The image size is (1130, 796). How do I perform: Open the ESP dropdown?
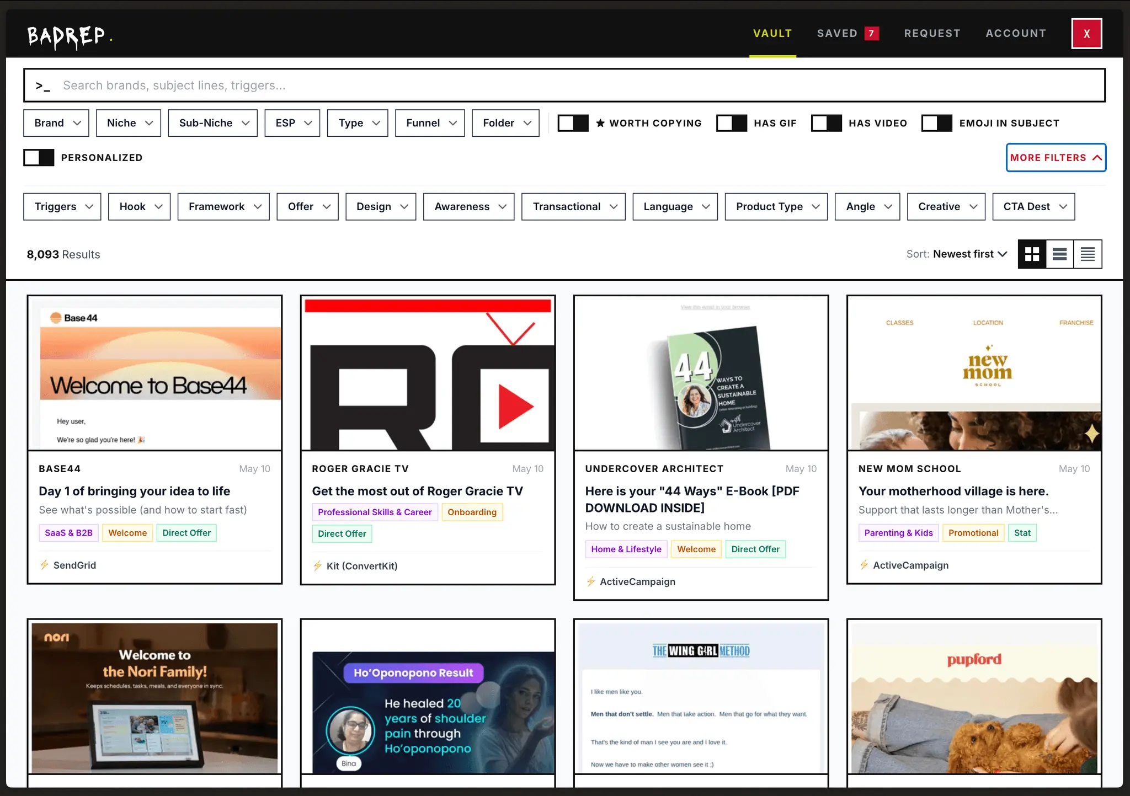[292, 123]
